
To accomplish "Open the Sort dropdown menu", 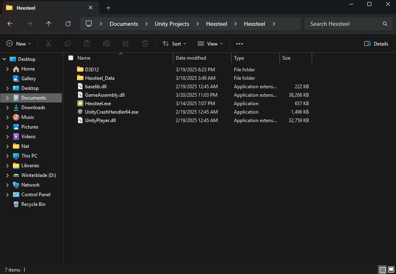I will tap(174, 44).
